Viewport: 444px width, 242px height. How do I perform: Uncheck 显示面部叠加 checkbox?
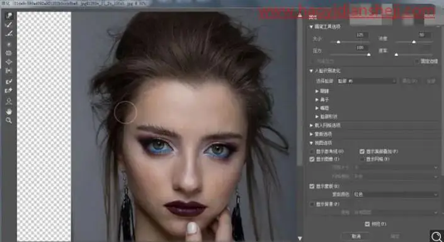point(362,151)
